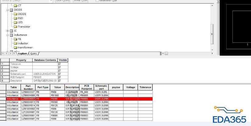Viewport: 251px width, 126px height.
Task: Click the Property column header
Action: [x=21, y=60]
